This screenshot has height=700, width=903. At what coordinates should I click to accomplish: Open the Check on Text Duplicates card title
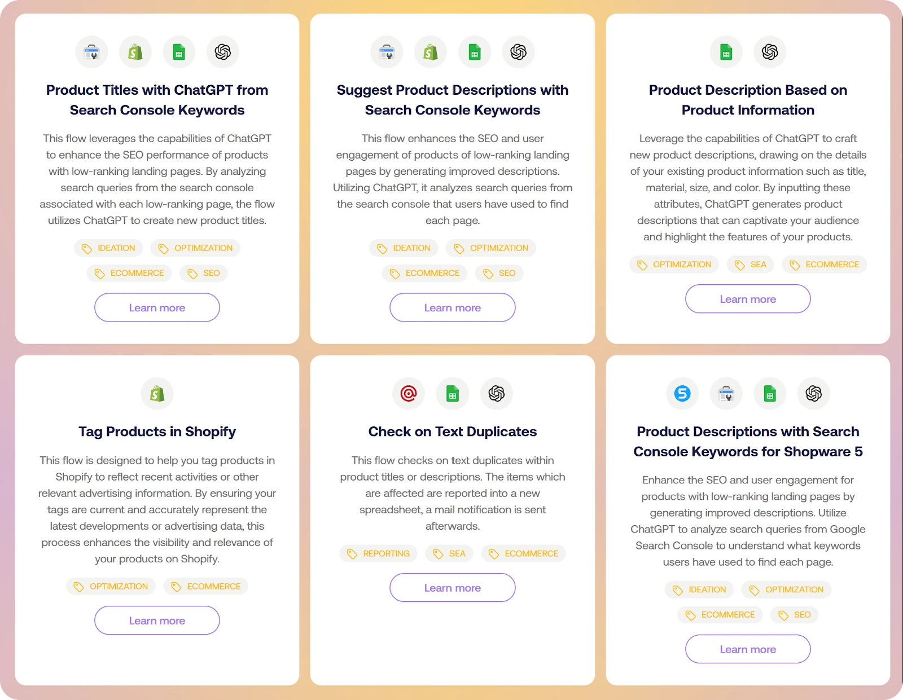[452, 432]
